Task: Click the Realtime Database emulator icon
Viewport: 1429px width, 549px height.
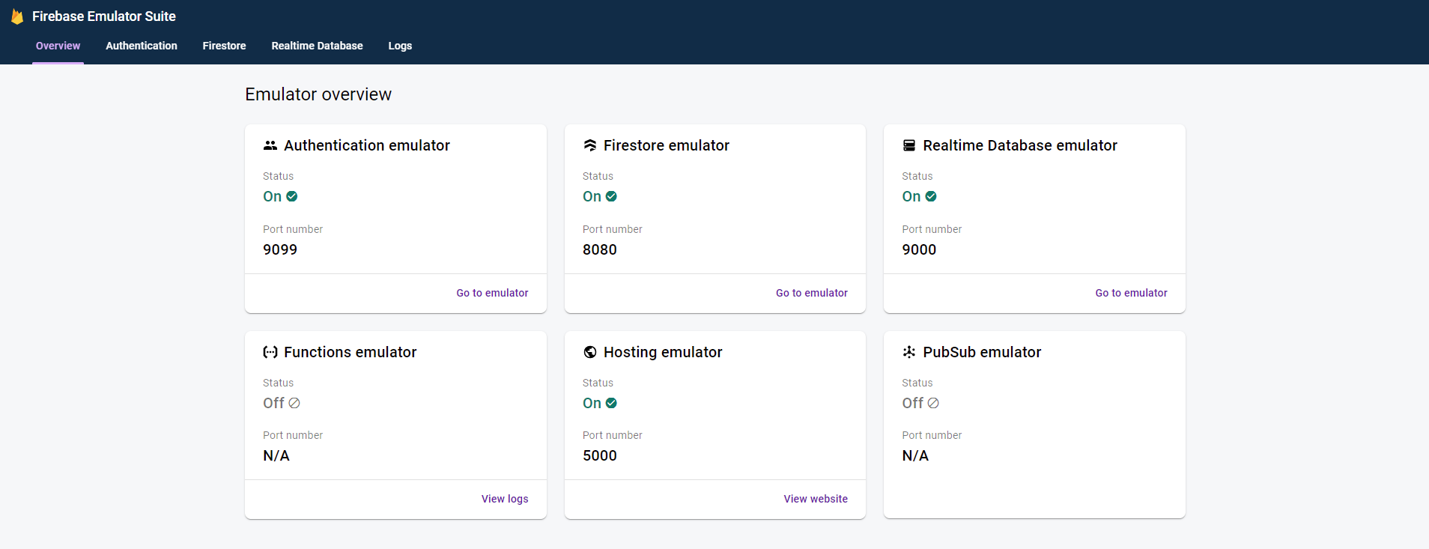Action: [x=909, y=145]
